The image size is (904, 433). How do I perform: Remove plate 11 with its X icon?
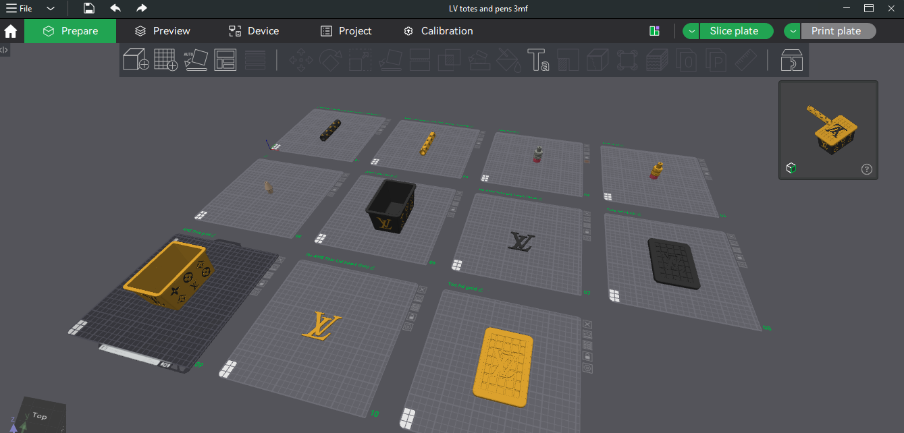587,325
